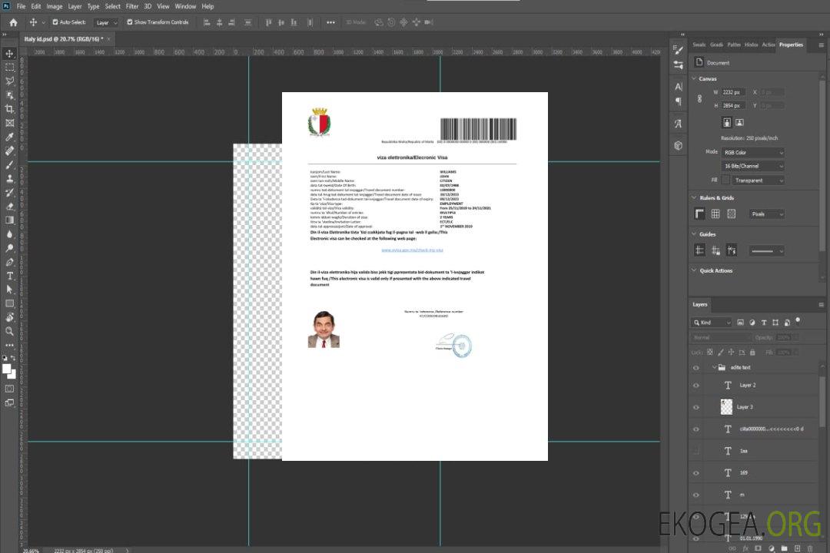Image resolution: width=830 pixels, height=553 pixels.
Task: Click the canvas Fill color swatch
Action: point(725,180)
